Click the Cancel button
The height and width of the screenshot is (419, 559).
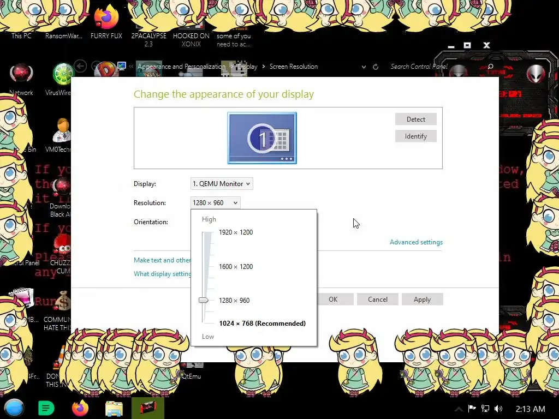point(378,300)
